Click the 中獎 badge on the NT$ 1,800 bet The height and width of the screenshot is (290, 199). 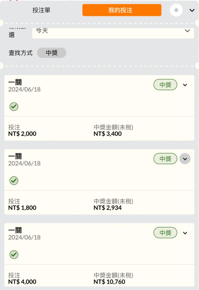coord(165,159)
